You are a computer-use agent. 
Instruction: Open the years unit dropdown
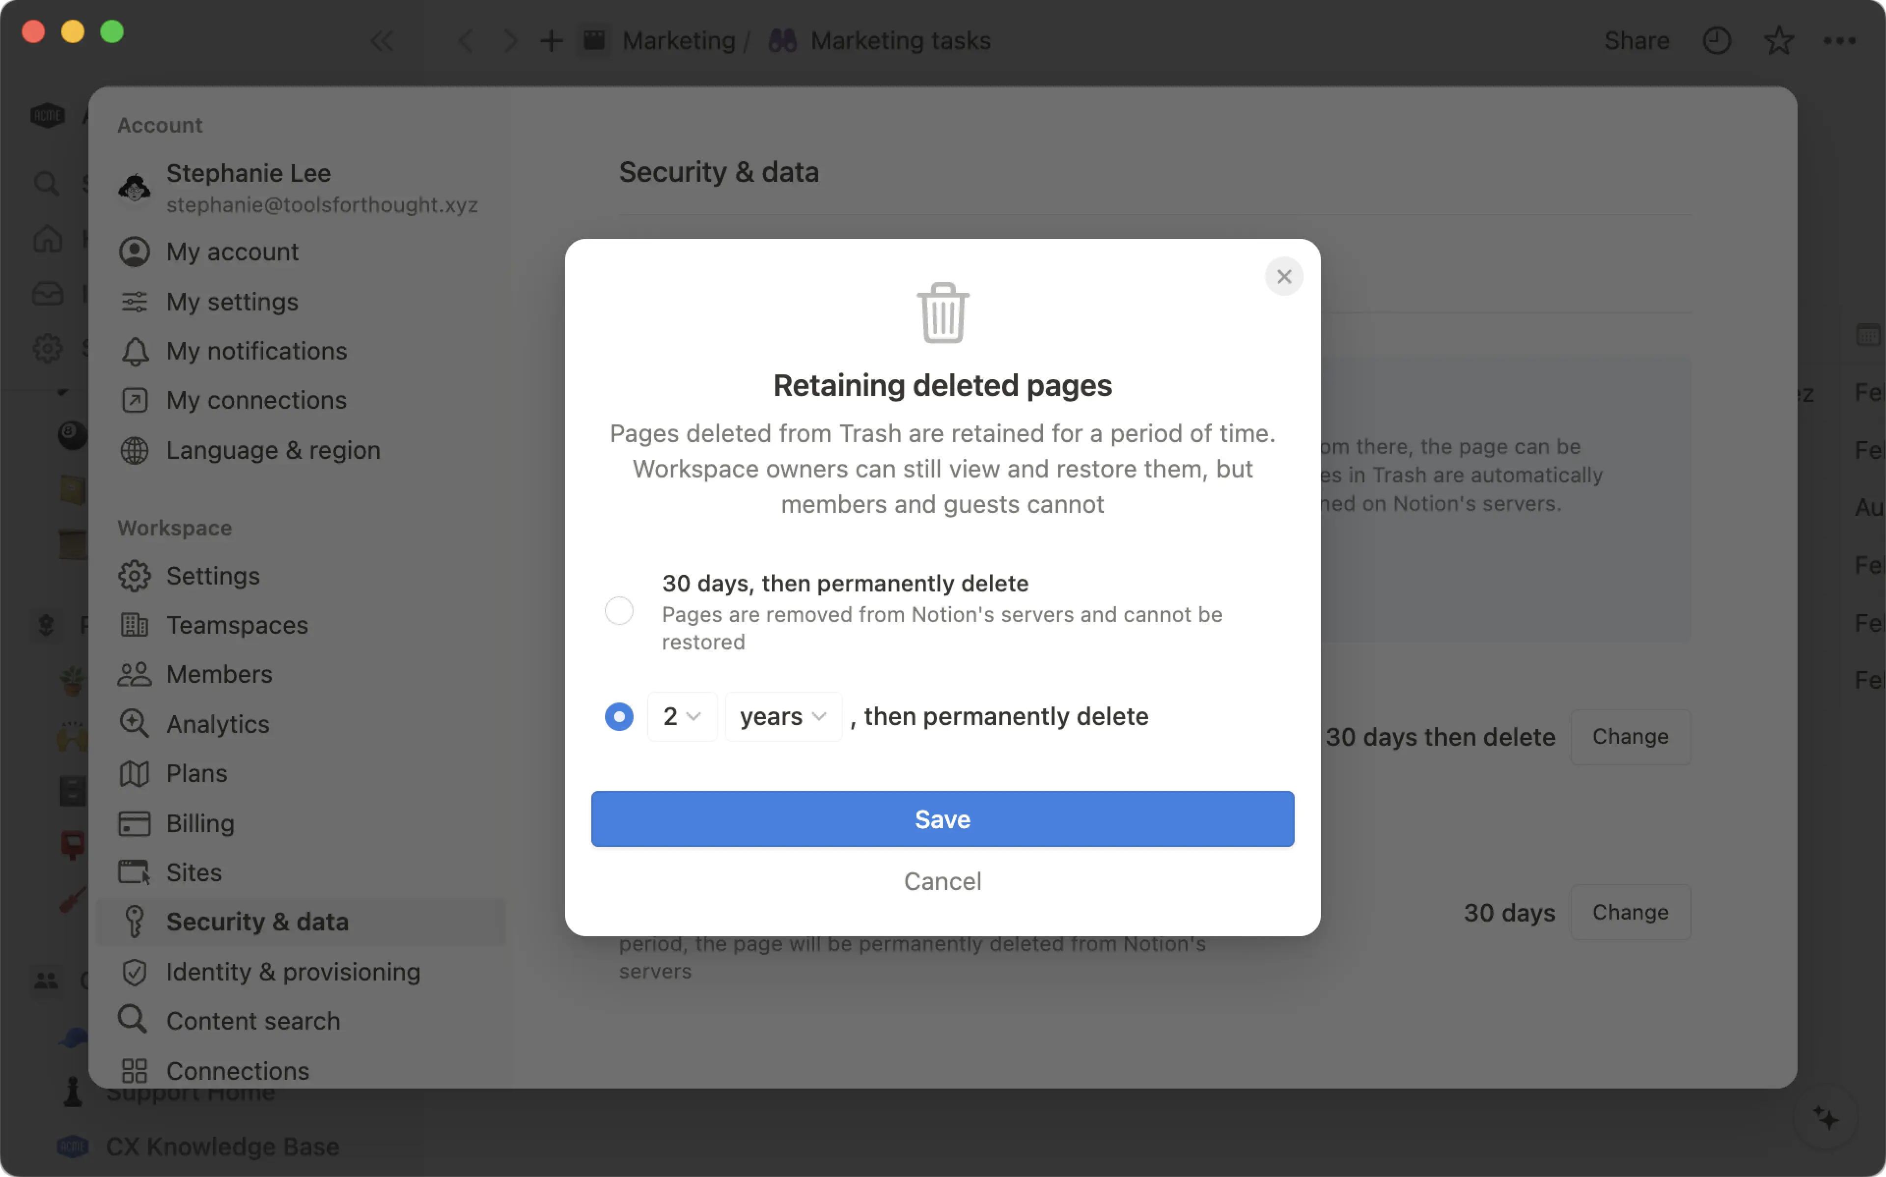click(781, 716)
